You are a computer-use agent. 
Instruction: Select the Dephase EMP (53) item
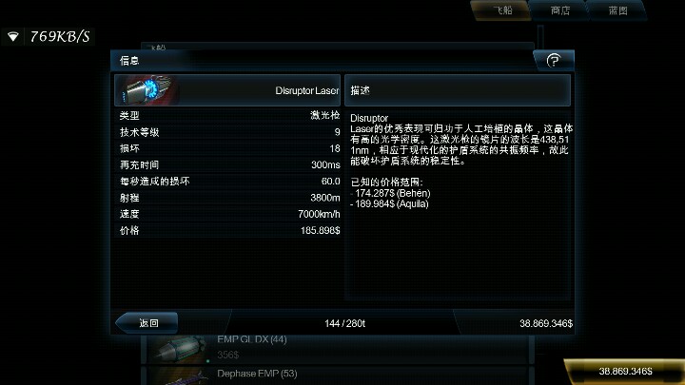(337, 375)
